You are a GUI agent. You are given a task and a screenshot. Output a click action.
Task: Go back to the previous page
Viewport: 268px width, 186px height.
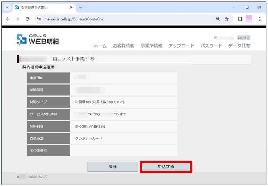[8, 19]
